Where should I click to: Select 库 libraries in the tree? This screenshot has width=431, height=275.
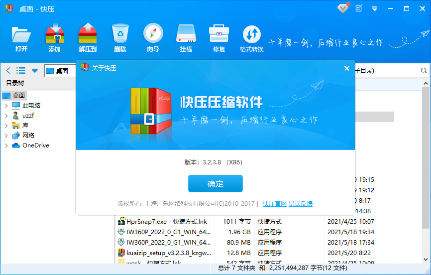pos(20,126)
